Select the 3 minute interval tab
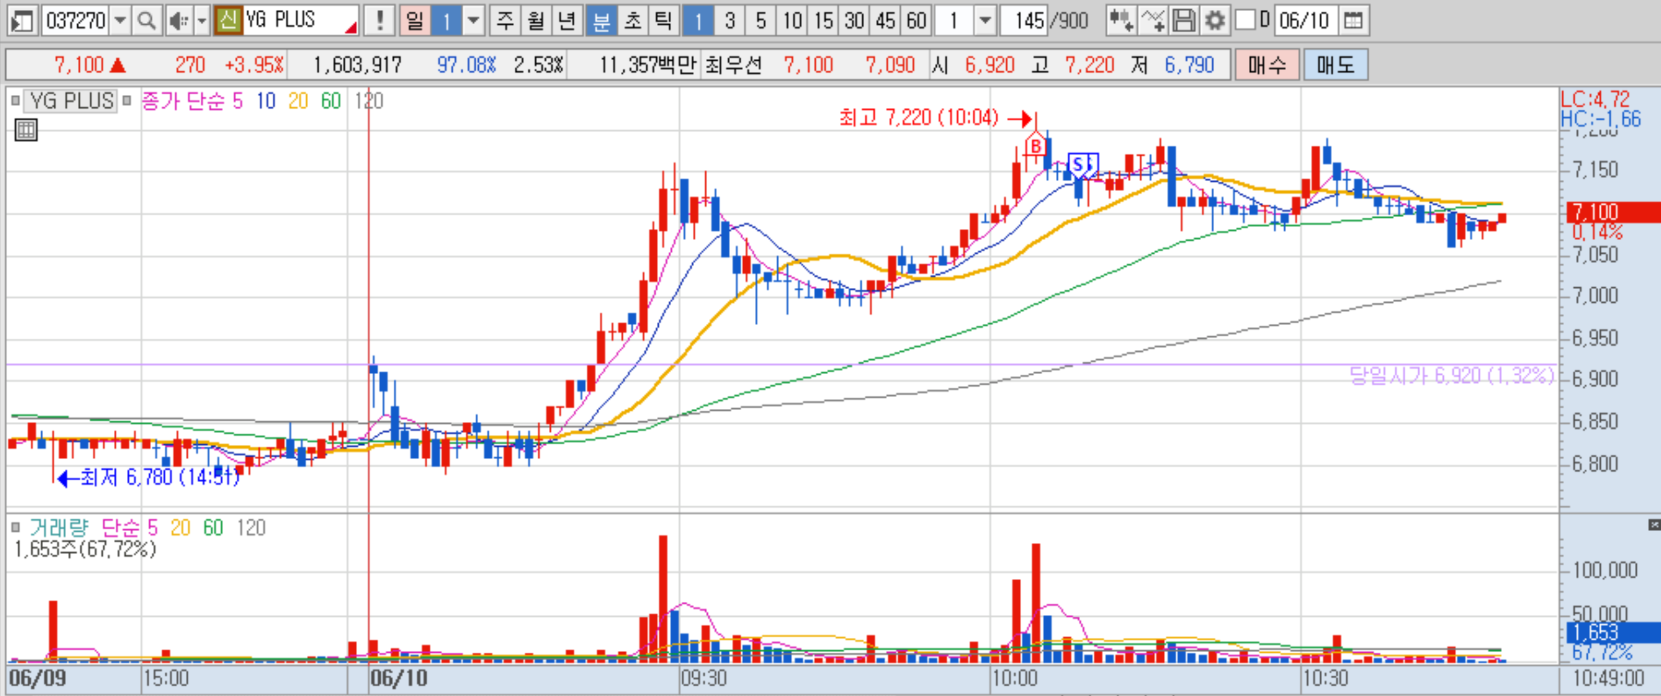Image resolution: width=1661 pixels, height=696 pixels. pos(729,21)
